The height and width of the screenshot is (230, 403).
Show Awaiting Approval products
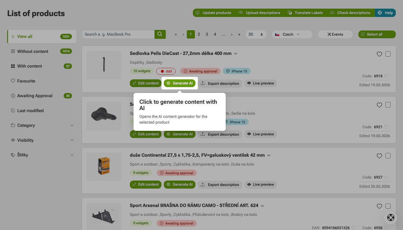(x=42, y=96)
